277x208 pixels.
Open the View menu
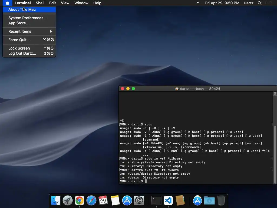(x=65, y=3)
